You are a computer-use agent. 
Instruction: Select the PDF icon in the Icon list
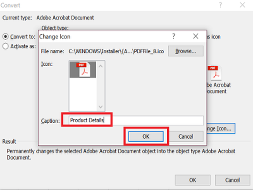tap(82, 69)
